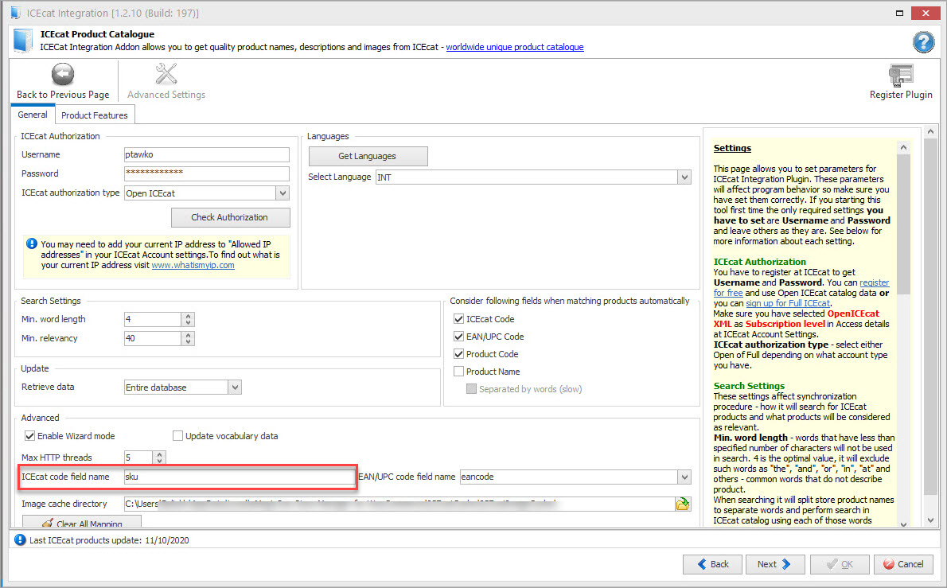947x588 pixels.
Task: Click the Username input field
Action: tap(207, 154)
